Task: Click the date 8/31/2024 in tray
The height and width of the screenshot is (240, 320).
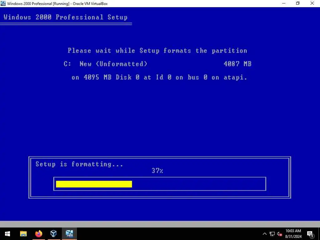Action: pyautogui.click(x=293, y=237)
